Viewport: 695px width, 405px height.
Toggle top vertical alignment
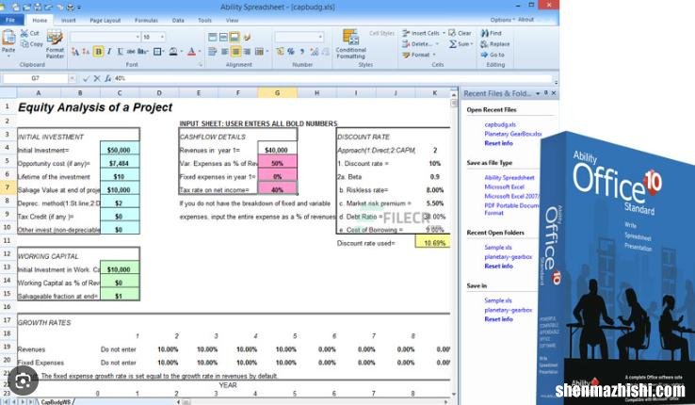[x=213, y=38]
